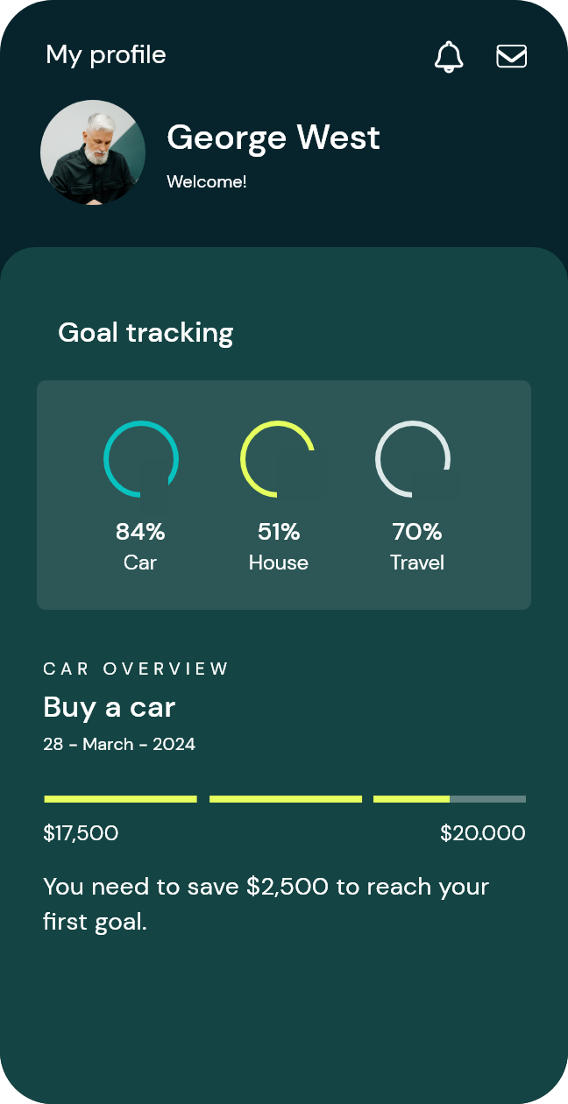Click the first savings progress bar segment
The image size is (568, 1104).
pos(120,799)
